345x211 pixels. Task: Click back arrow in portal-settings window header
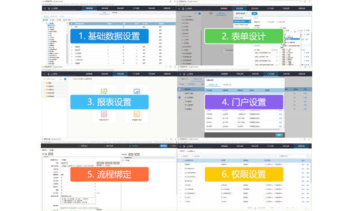click(x=180, y=74)
